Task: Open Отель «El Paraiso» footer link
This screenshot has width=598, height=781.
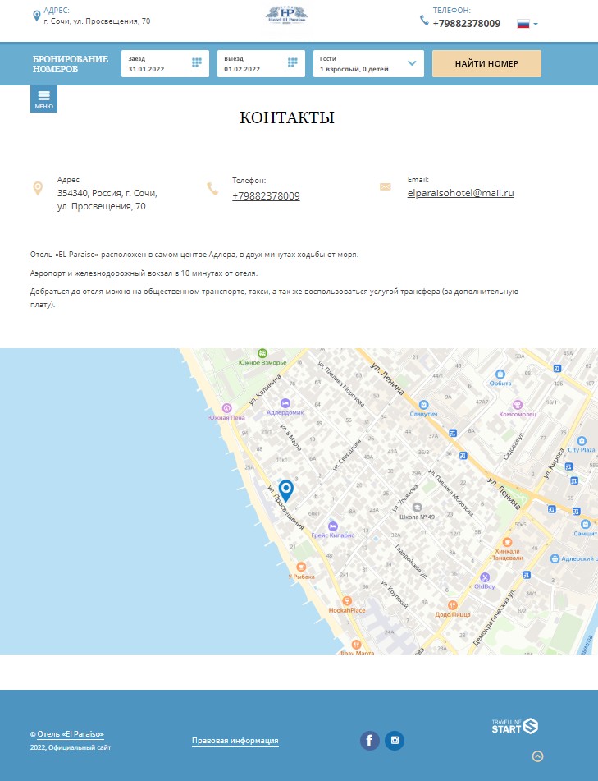Action: click(x=71, y=734)
